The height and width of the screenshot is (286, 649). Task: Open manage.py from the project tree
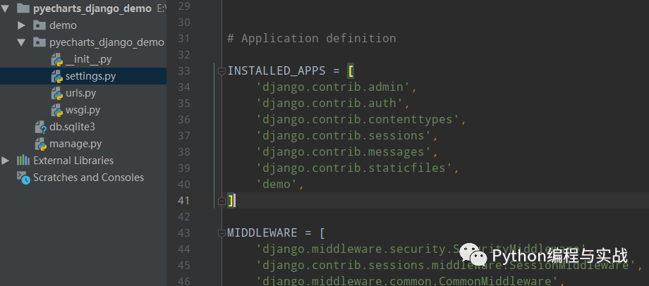pos(75,144)
